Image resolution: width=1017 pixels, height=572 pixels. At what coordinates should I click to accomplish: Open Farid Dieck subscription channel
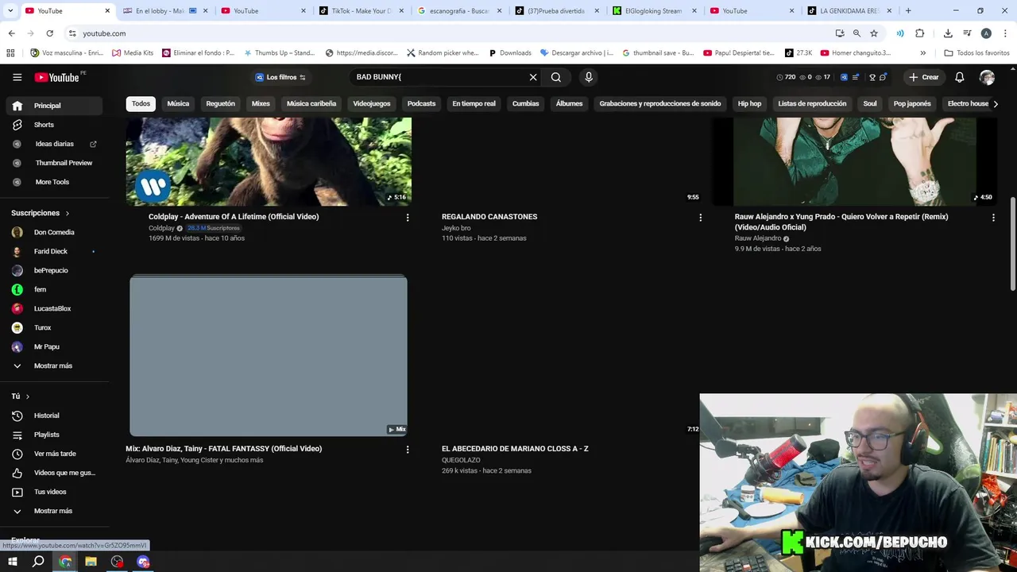[52, 251]
